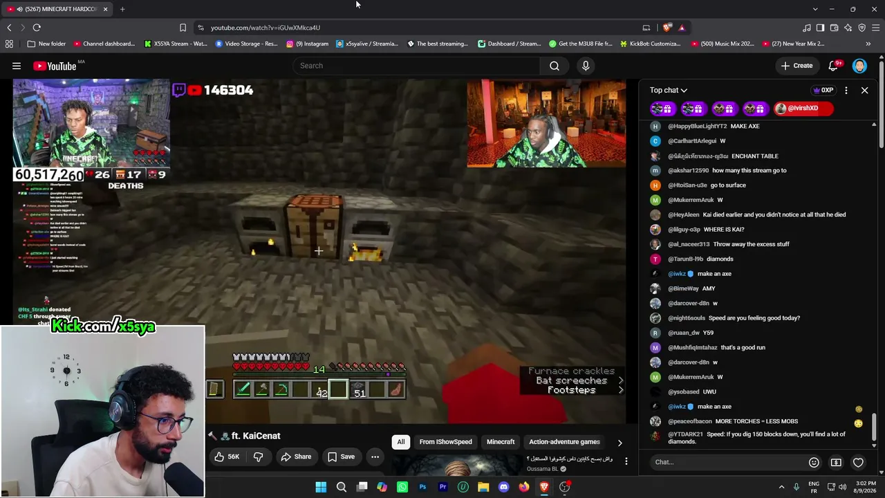This screenshot has width=885, height=498.
Task: Open the YouTube account avatar menu
Action: (x=859, y=66)
